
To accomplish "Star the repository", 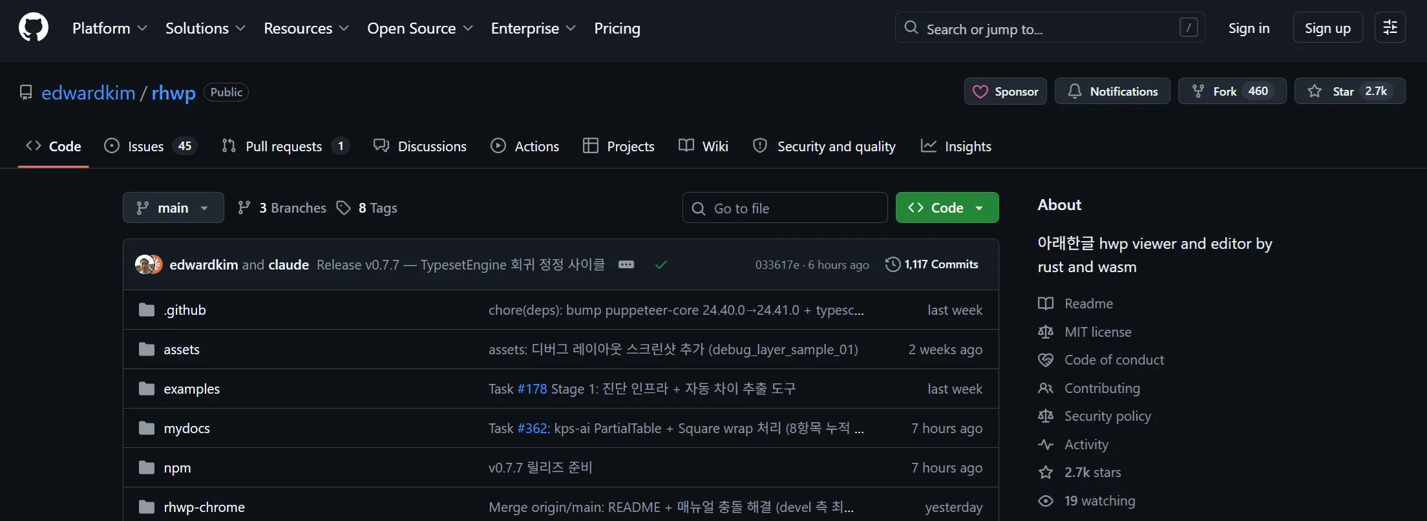I will click(x=1349, y=91).
